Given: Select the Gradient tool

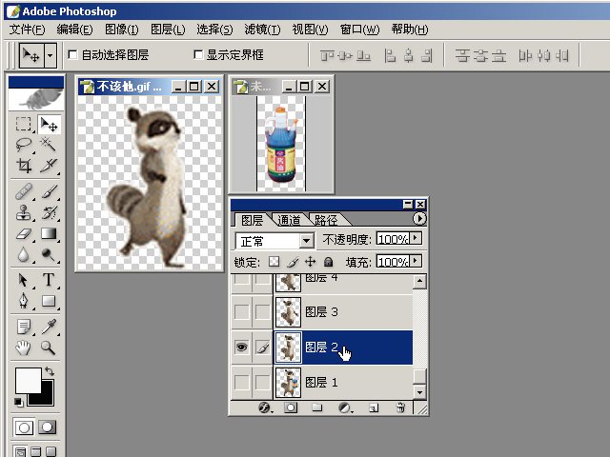Looking at the screenshot, I should point(49,234).
